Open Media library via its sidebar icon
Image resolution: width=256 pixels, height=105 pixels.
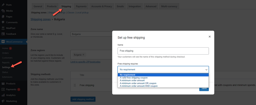[x=3, y=11]
